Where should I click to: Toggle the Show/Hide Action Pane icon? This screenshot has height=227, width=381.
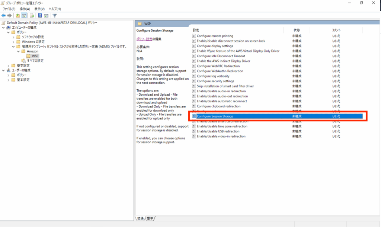46,16
